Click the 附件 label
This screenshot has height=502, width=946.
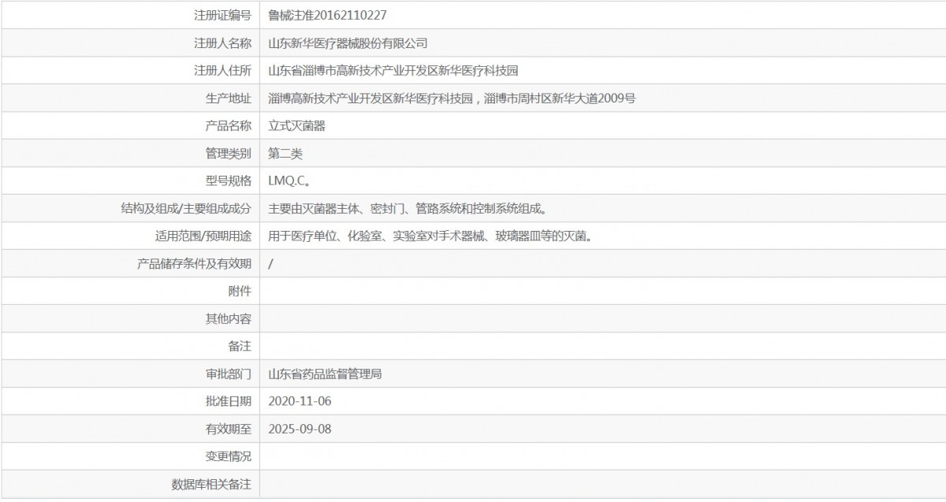click(240, 291)
